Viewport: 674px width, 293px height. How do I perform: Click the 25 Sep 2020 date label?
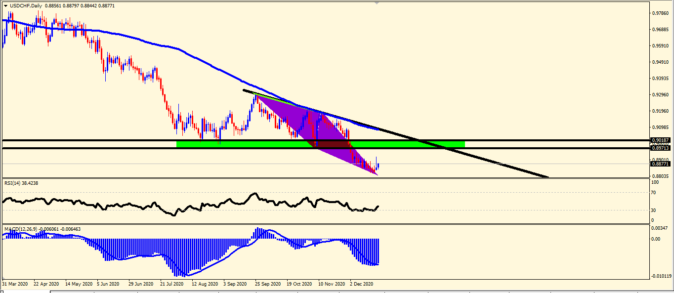[x=268, y=284]
